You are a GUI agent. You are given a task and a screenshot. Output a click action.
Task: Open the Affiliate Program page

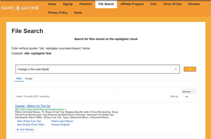(x=132, y=4)
